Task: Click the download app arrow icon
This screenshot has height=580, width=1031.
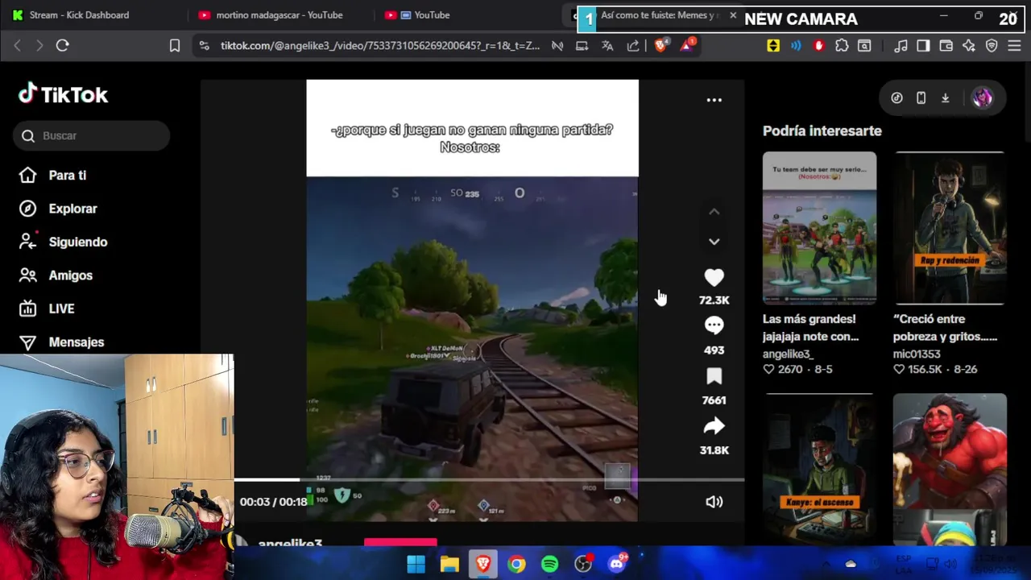Action: (945, 97)
